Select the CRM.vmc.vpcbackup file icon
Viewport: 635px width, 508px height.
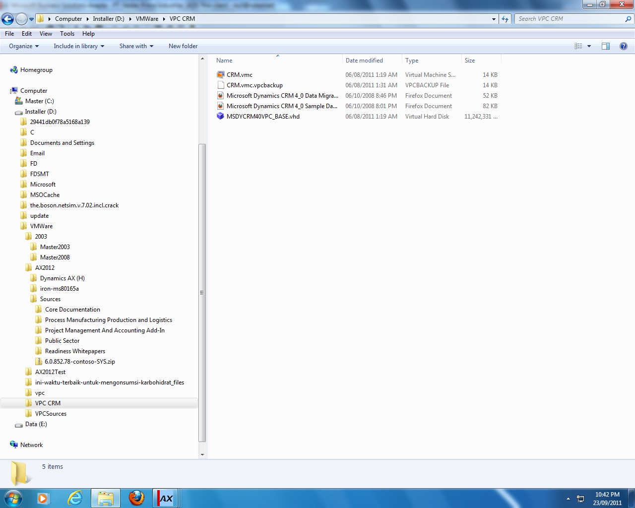pos(221,85)
